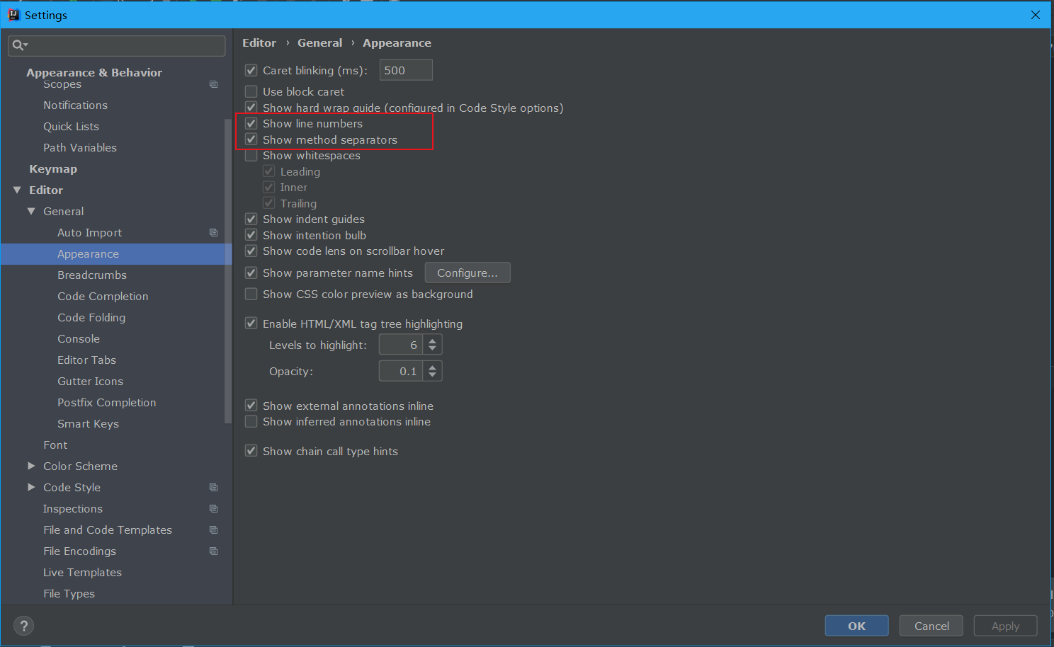
Task: Expand the Code Style node arrow
Action: point(31,487)
